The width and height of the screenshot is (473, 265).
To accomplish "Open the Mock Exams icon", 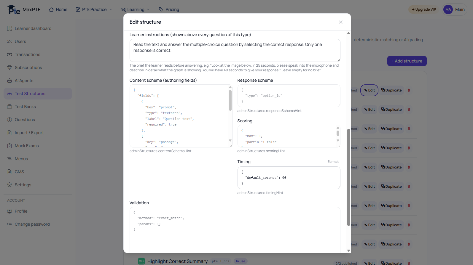I will coord(9,146).
